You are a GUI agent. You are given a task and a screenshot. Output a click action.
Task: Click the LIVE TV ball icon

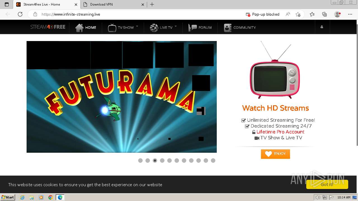[154, 28]
